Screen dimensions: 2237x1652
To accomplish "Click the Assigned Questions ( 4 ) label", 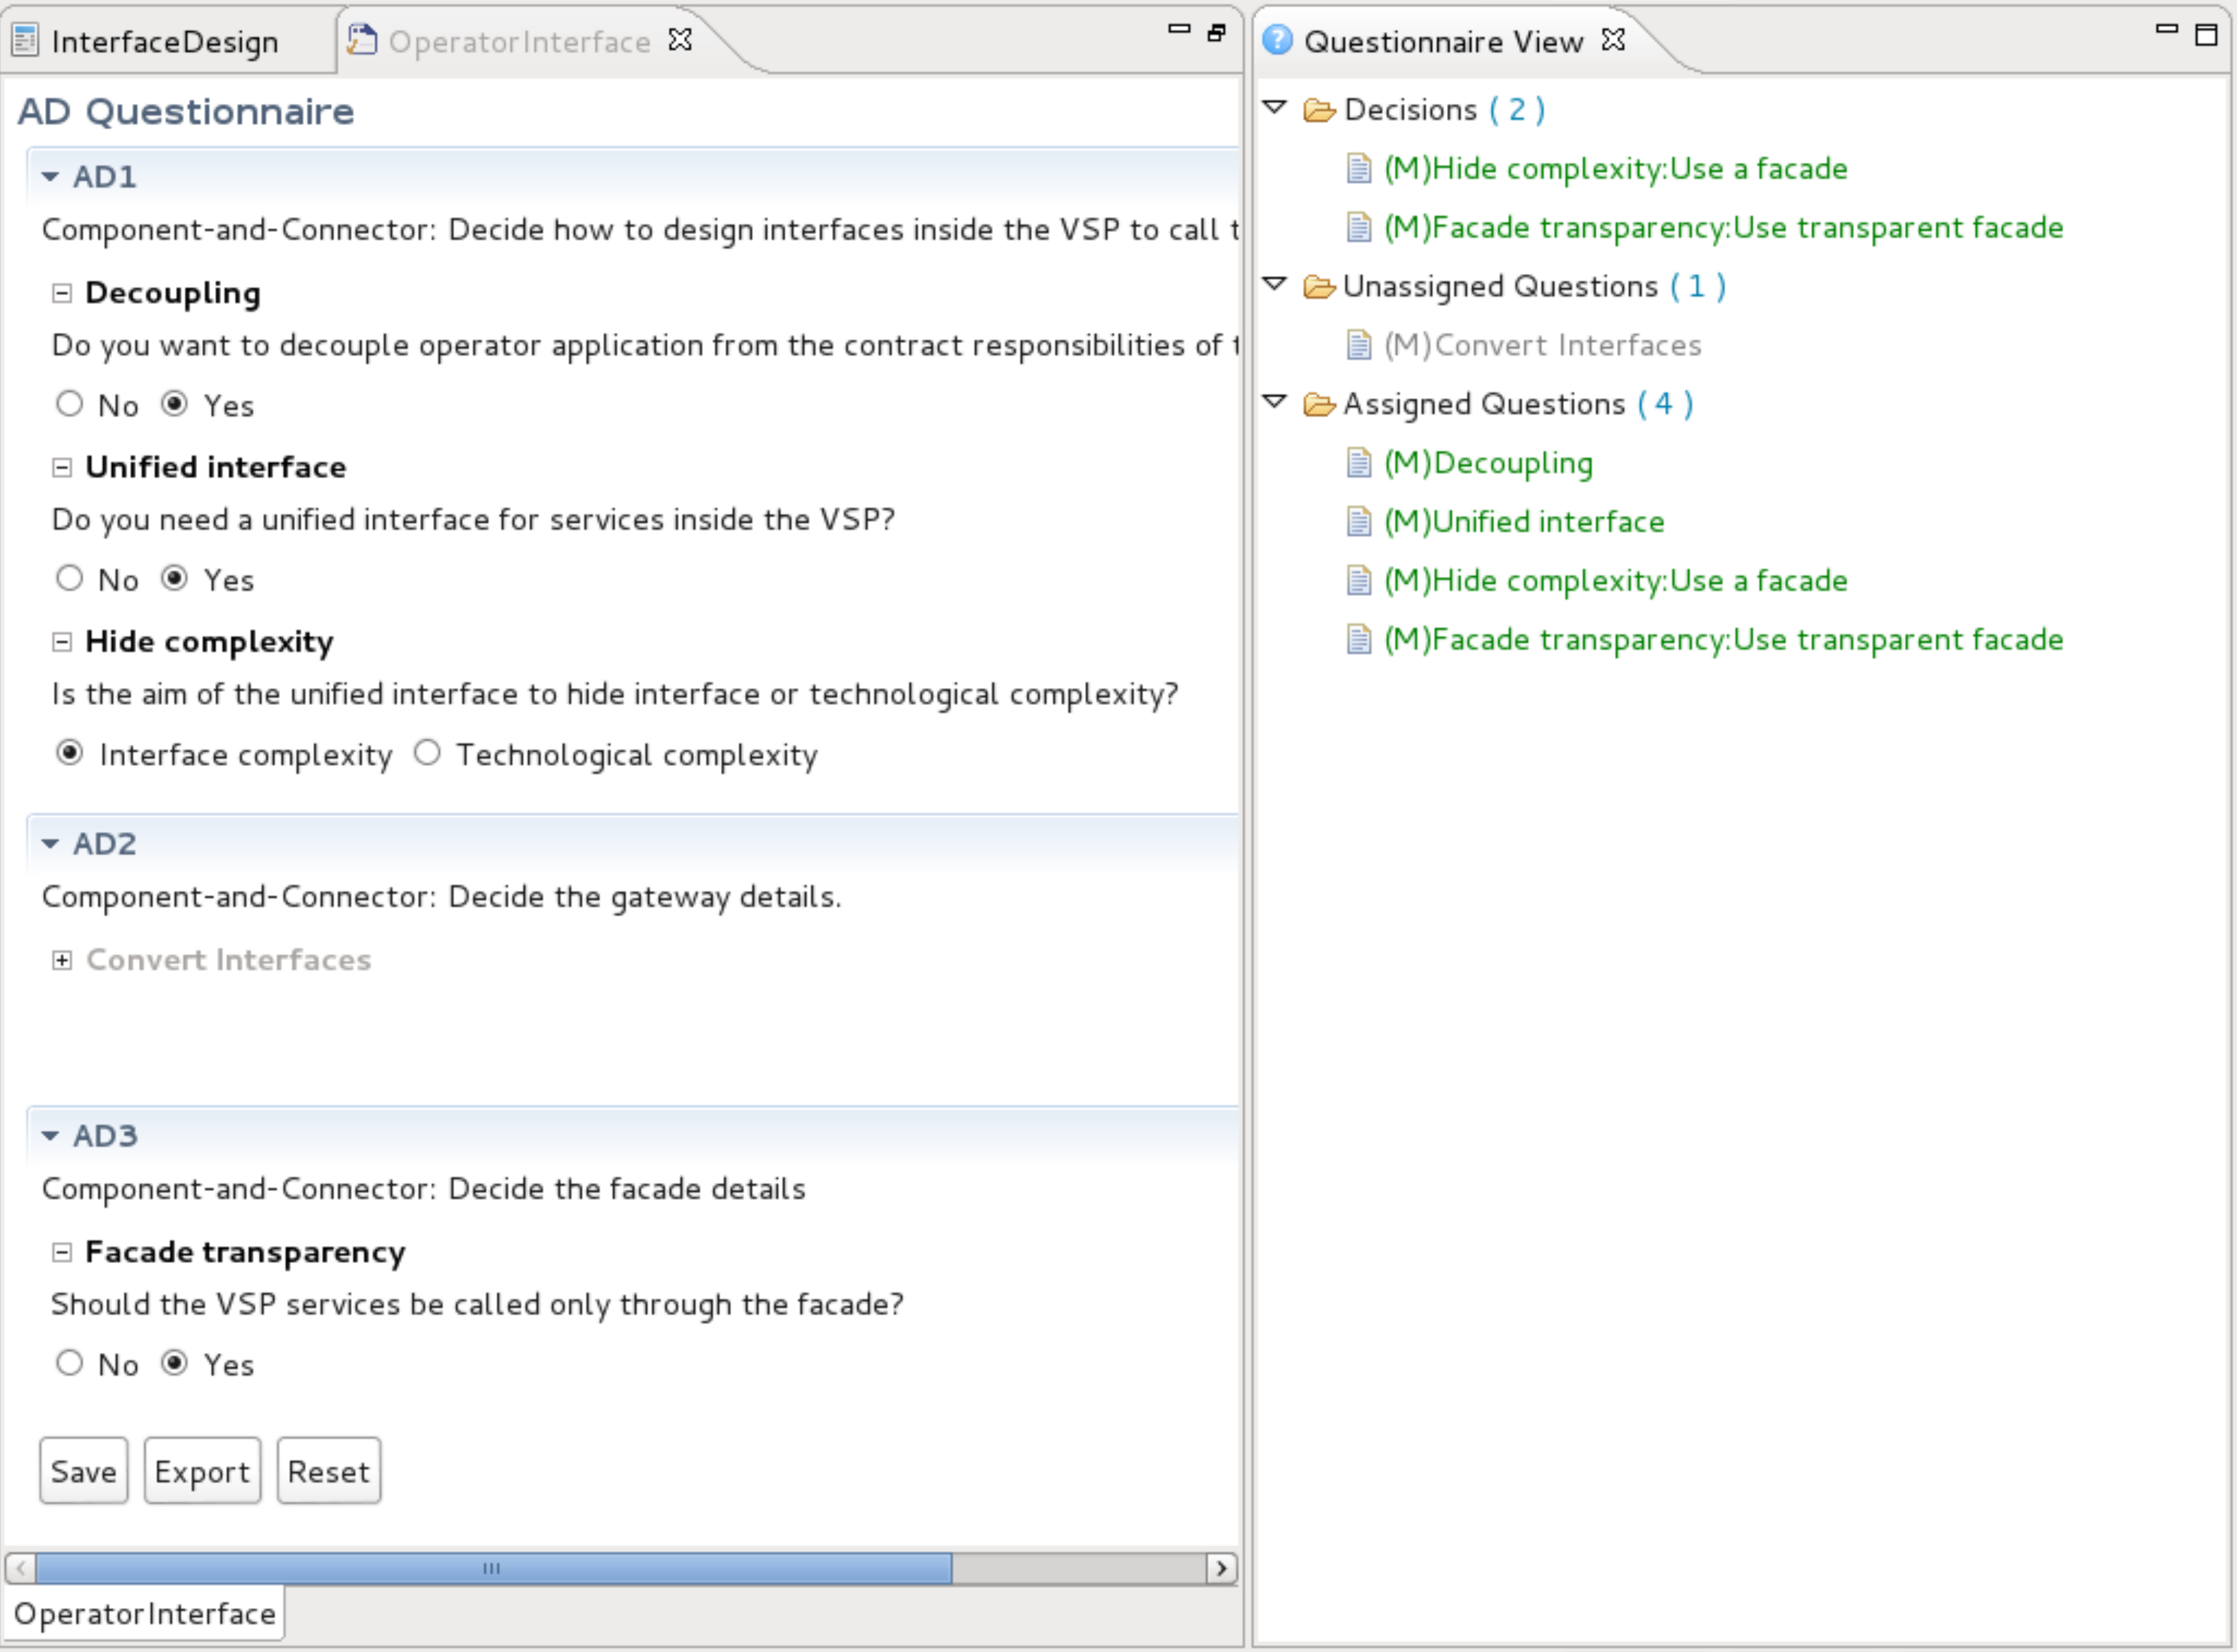I will [1518, 404].
